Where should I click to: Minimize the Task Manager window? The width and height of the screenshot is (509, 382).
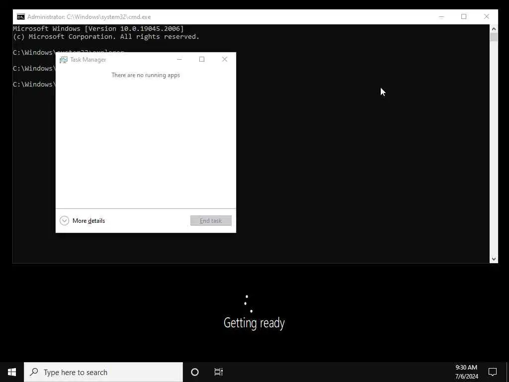179,60
